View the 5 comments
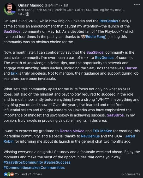Image resolution: width=143 pixels, height=178 pixels. 131,174
